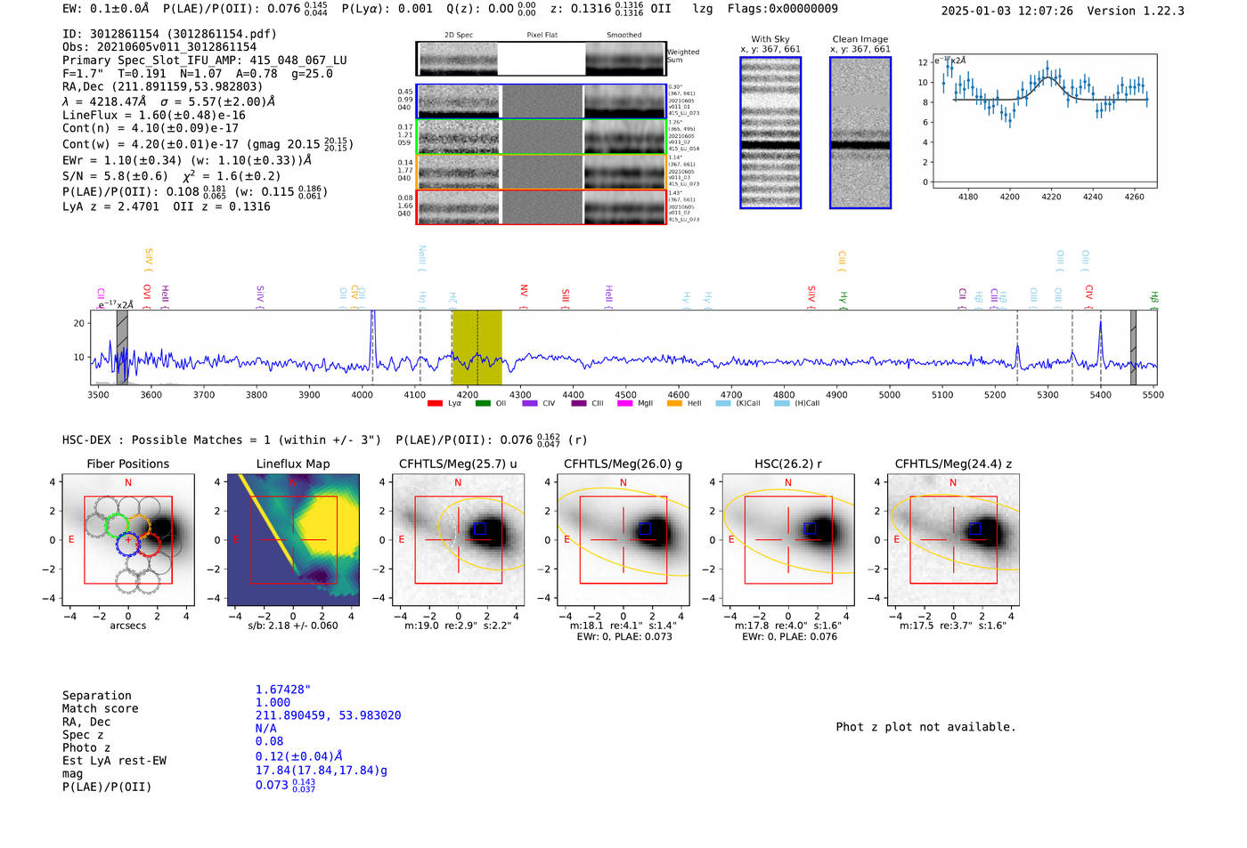Open the Lineflux Map panel
1247x848 pixels.
293,540
